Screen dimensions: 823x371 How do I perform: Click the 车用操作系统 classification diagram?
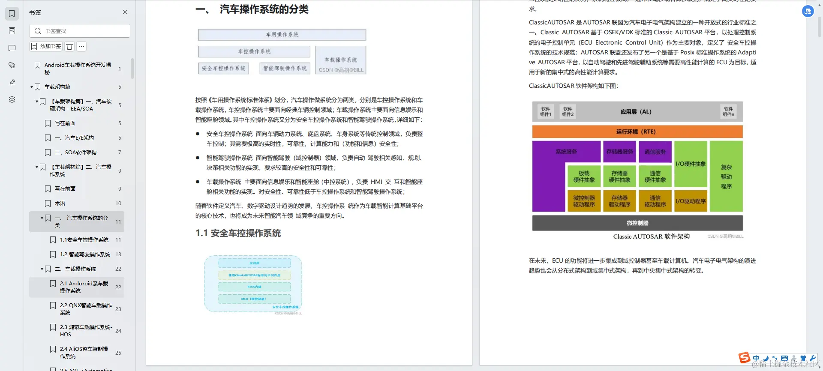[x=282, y=52]
